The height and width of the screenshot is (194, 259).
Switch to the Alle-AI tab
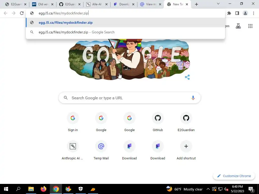point(97,4)
